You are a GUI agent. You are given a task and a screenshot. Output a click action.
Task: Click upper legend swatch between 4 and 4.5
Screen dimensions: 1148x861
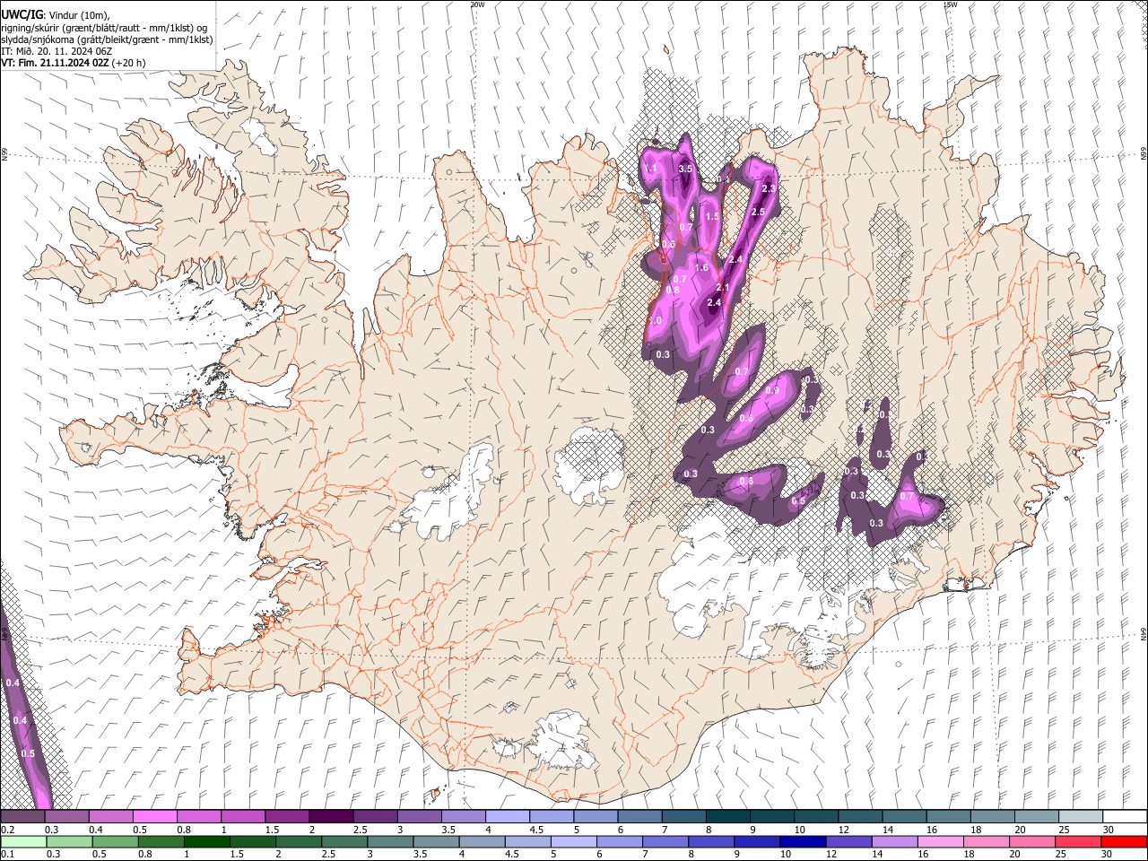click(508, 816)
